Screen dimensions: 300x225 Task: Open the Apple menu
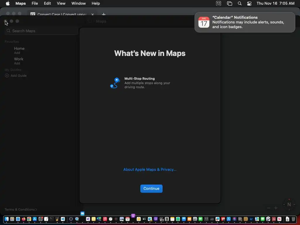[x=8, y=3]
